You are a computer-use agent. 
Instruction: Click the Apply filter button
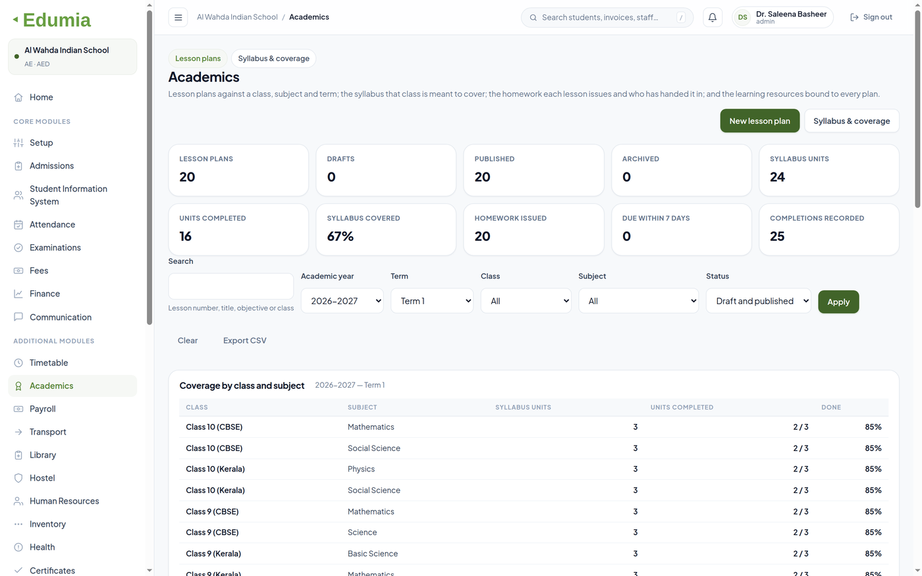tap(838, 301)
